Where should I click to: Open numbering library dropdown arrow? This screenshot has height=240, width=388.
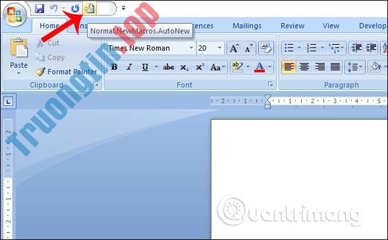[322, 47]
